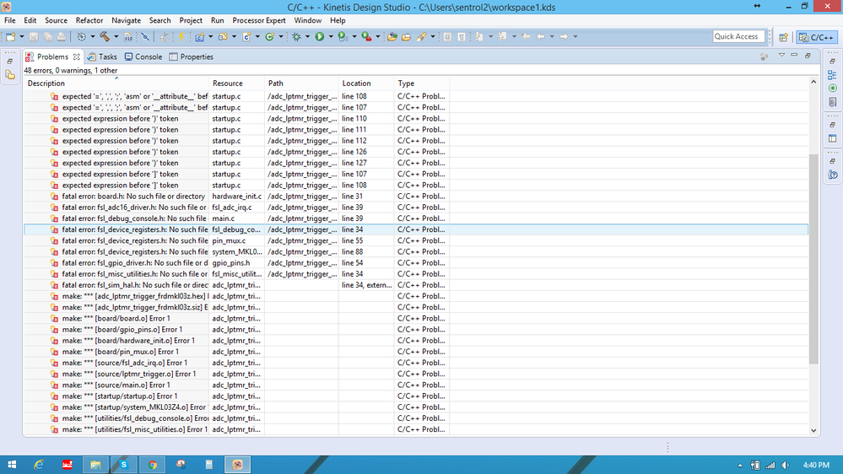Sort by the Type column header
Viewport: 843px width, 474px height.
(x=422, y=83)
